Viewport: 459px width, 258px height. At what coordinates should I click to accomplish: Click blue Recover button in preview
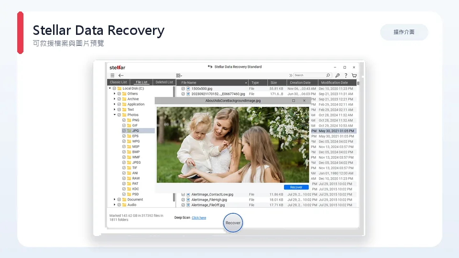click(296, 187)
